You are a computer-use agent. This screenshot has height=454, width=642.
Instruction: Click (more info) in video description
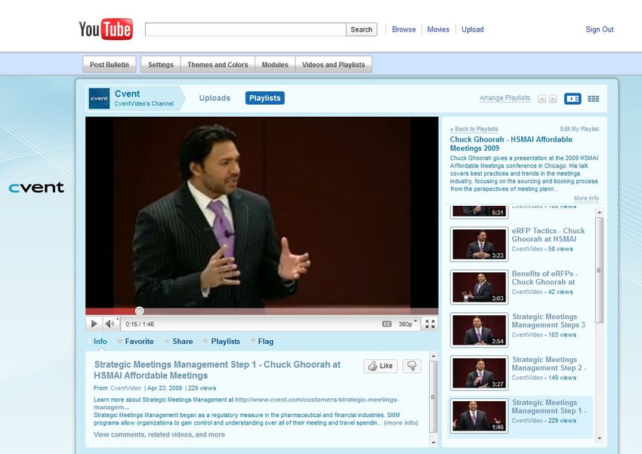tap(401, 422)
